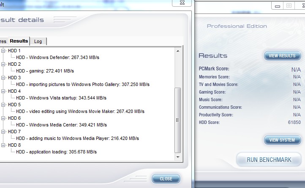Click the results list scrollbar thumb
The image size is (305, 188).
178,120
